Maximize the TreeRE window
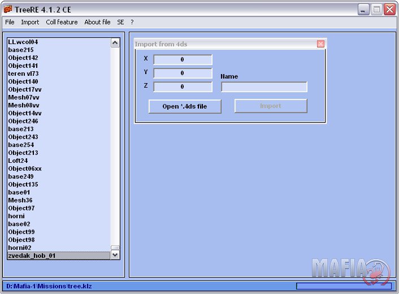The image size is (399, 294). 376,10
